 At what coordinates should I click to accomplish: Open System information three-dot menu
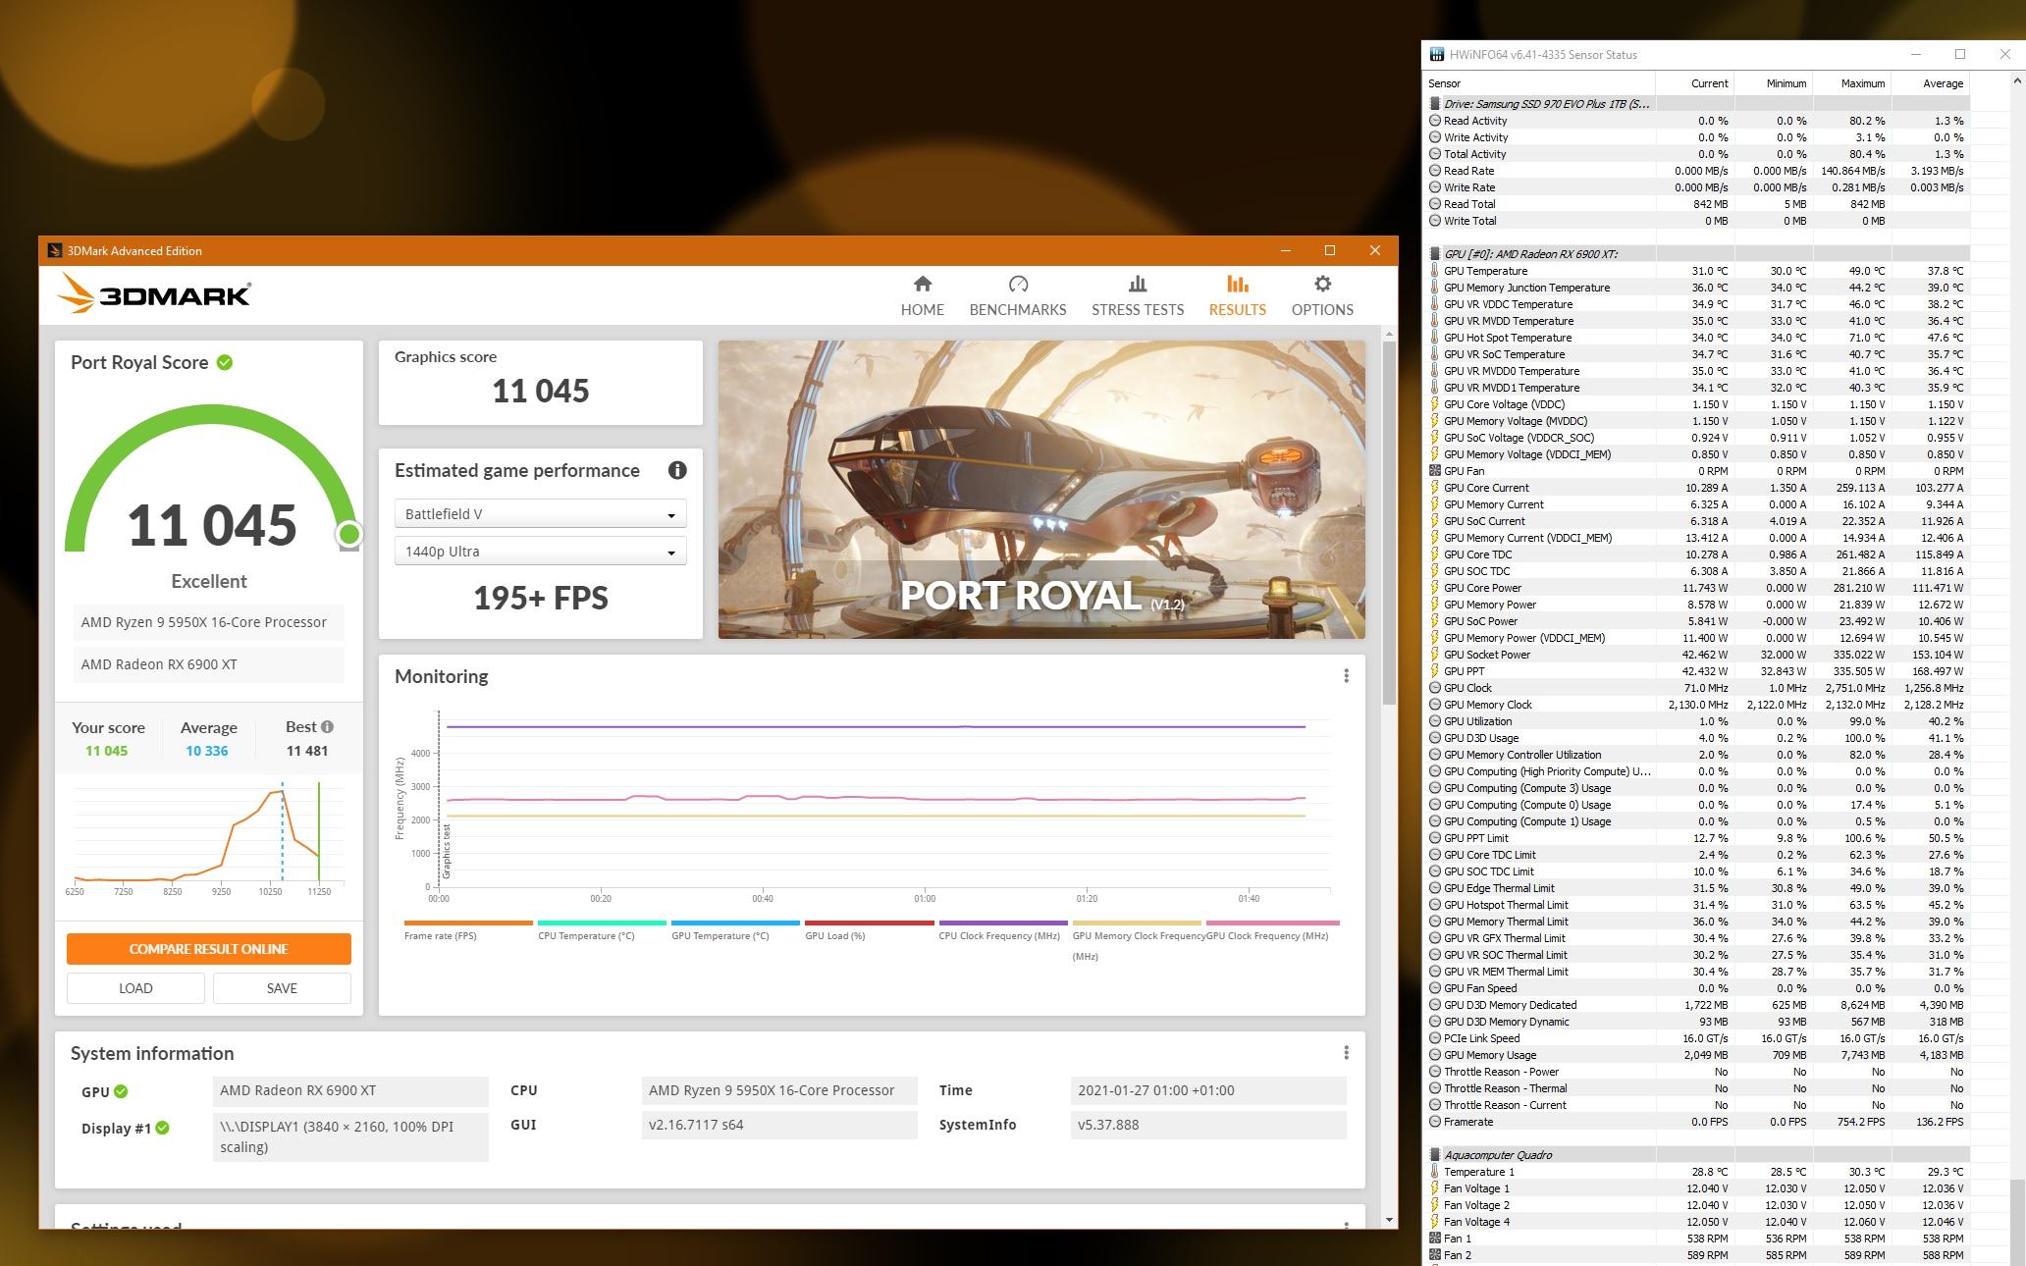coord(1346,1053)
